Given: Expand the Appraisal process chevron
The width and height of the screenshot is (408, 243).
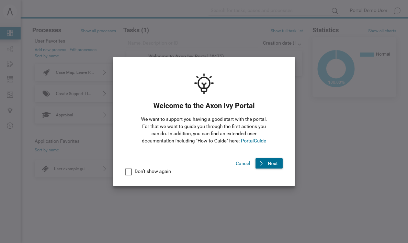Looking at the screenshot, I should pos(104,115).
